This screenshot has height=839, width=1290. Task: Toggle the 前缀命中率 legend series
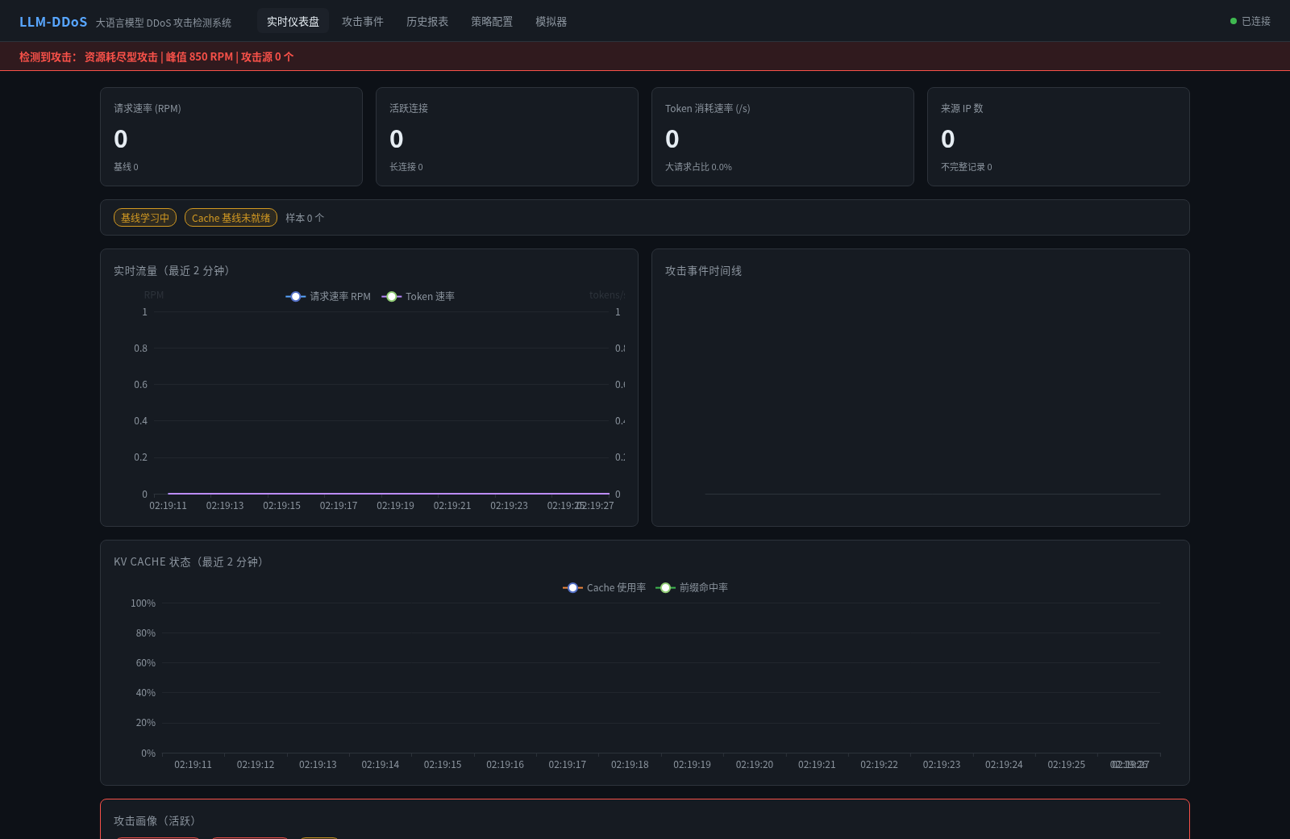click(x=692, y=588)
